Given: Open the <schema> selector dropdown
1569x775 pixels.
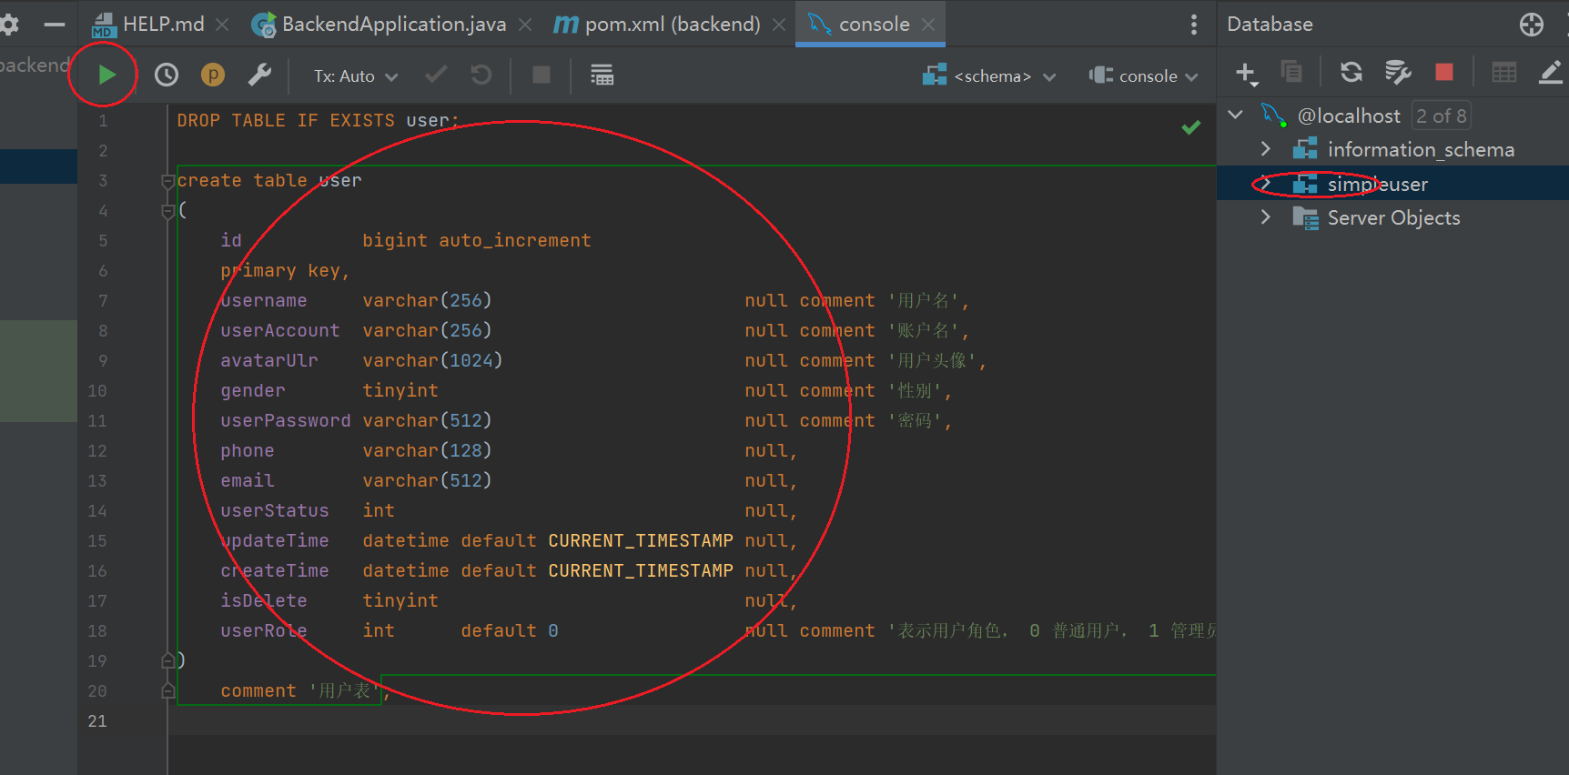Looking at the screenshot, I should coord(989,76).
